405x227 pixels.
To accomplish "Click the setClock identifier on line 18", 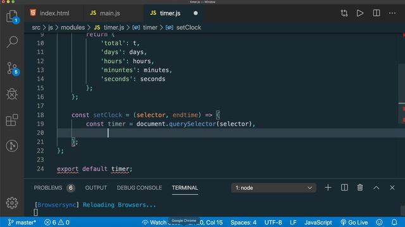I will [x=108, y=115].
